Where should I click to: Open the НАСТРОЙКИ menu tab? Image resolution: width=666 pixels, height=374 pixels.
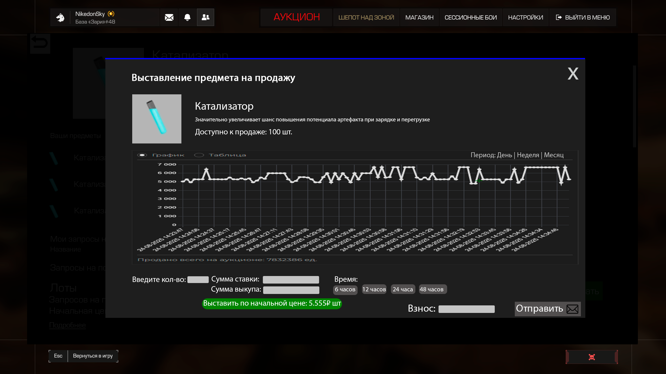tap(525, 17)
